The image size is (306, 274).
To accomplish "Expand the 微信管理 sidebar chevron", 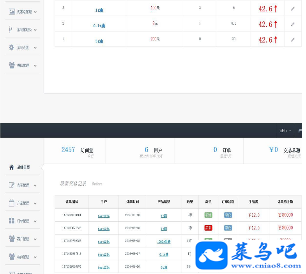I will point(35,66).
